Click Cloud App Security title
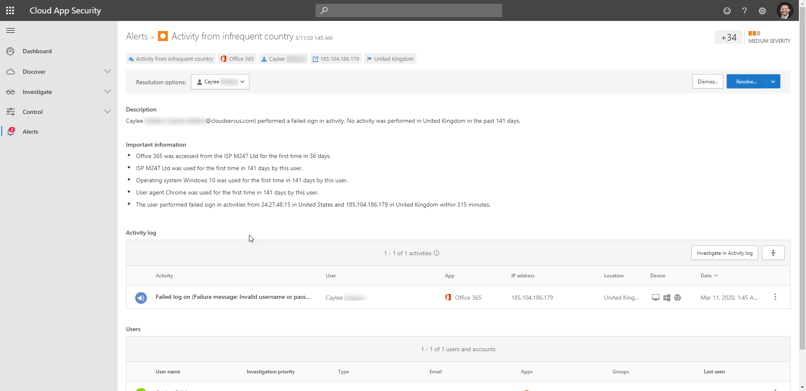 coord(65,10)
